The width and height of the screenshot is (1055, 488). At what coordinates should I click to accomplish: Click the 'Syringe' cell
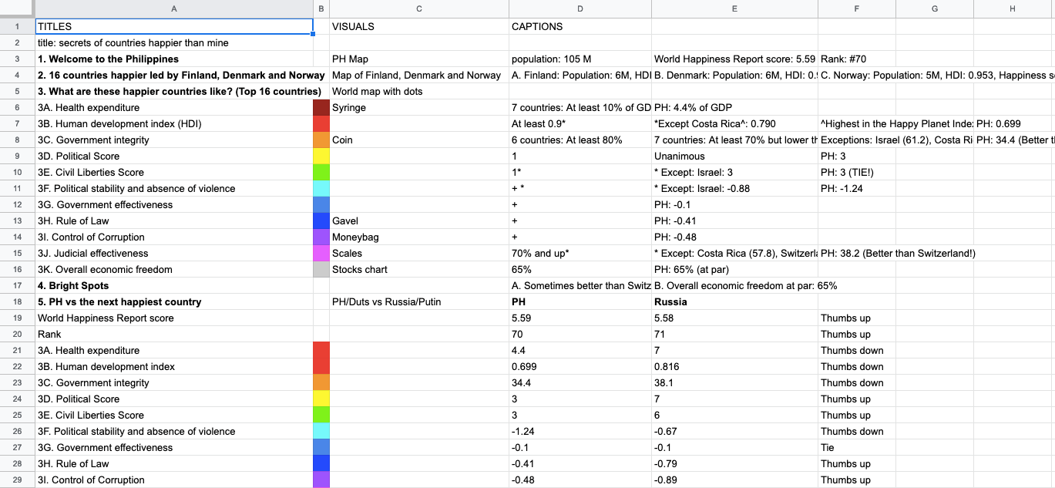pos(418,107)
